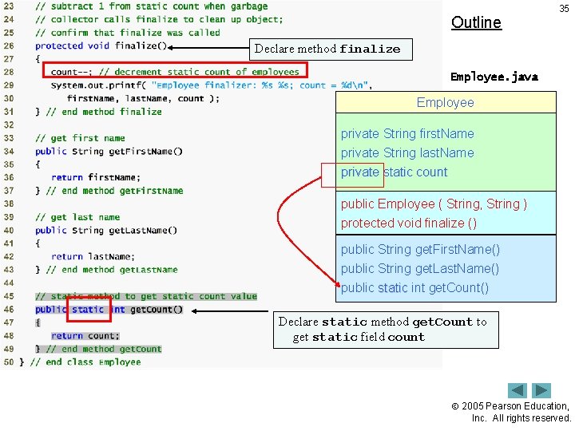Click the 'Declare static method getCount' callout

point(386,330)
